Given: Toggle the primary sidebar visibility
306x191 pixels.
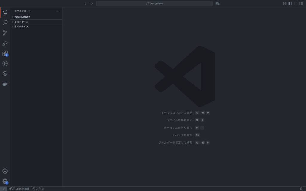Looking at the screenshot, I should 290,4.
